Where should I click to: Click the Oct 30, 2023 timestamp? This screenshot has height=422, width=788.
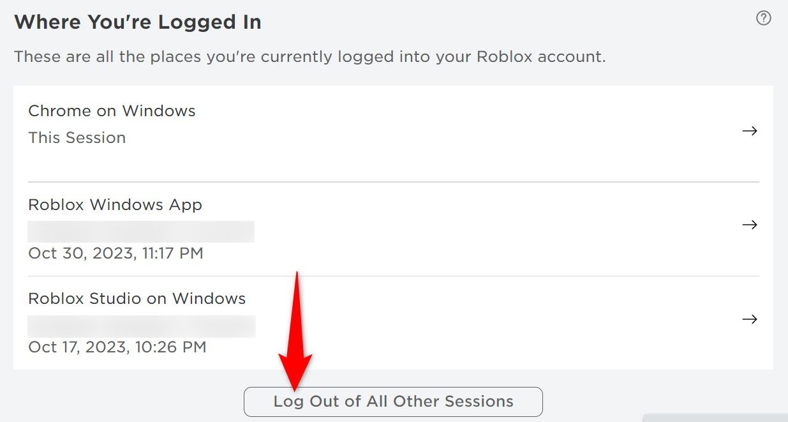pos(115,253)
